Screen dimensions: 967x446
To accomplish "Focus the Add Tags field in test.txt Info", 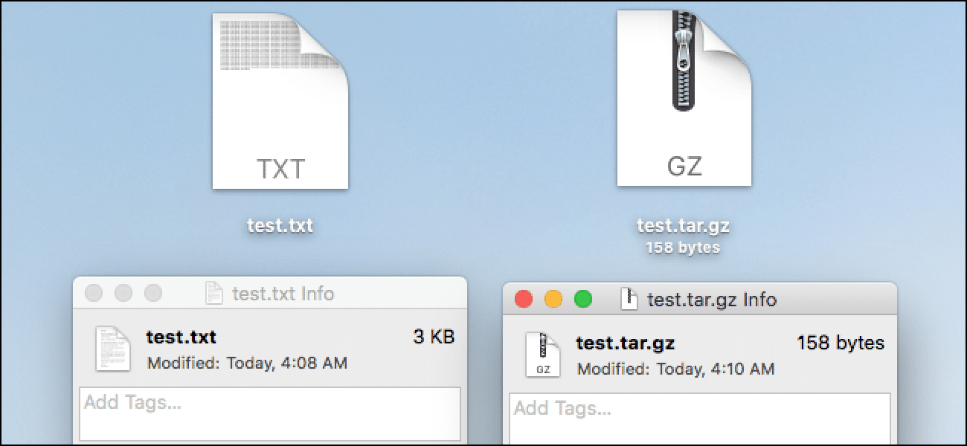I will [270, 413].
